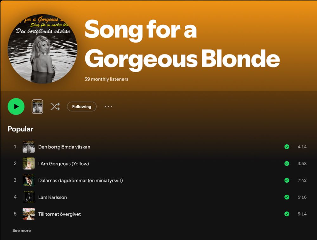Toggle the Following button
The width and height of the screenshot is (317, 240).
[x=82, y=107]
